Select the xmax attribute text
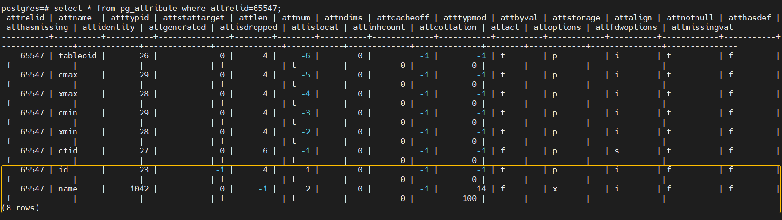The image size is (782, 220). 68,94
